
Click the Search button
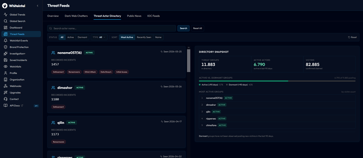click(183, 28)
